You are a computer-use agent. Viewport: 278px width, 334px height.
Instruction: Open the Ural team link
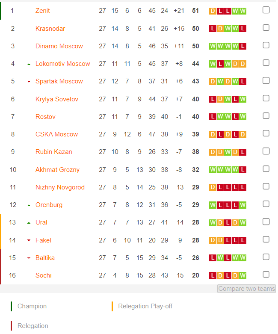pyautogui.click(x=41, y=222)
